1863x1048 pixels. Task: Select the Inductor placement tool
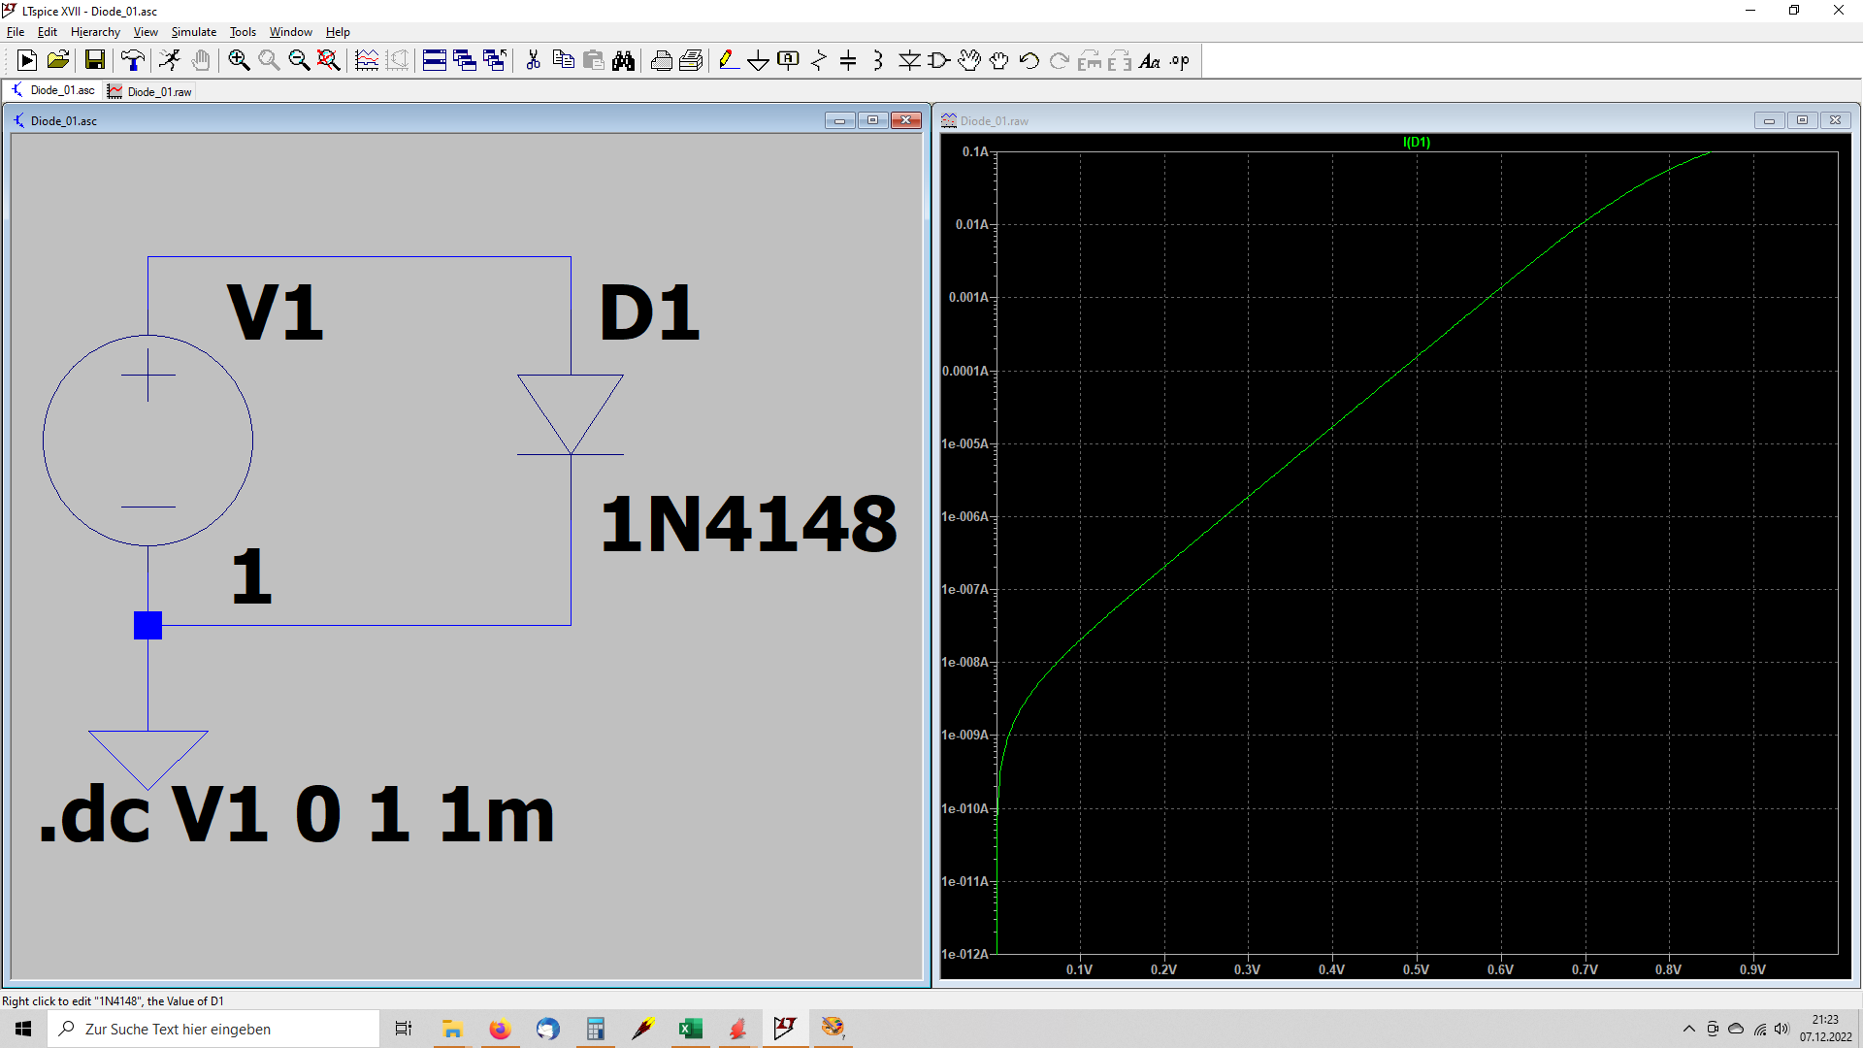tap(878, 60)
